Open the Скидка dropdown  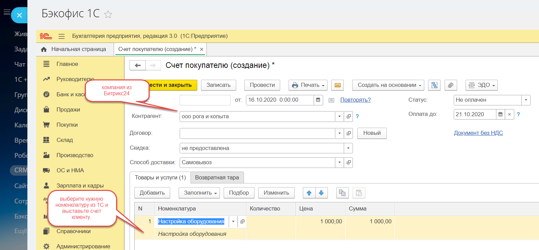[349, 148]
